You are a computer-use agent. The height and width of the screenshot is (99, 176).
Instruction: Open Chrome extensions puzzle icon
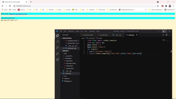click(x=166, y=6)
